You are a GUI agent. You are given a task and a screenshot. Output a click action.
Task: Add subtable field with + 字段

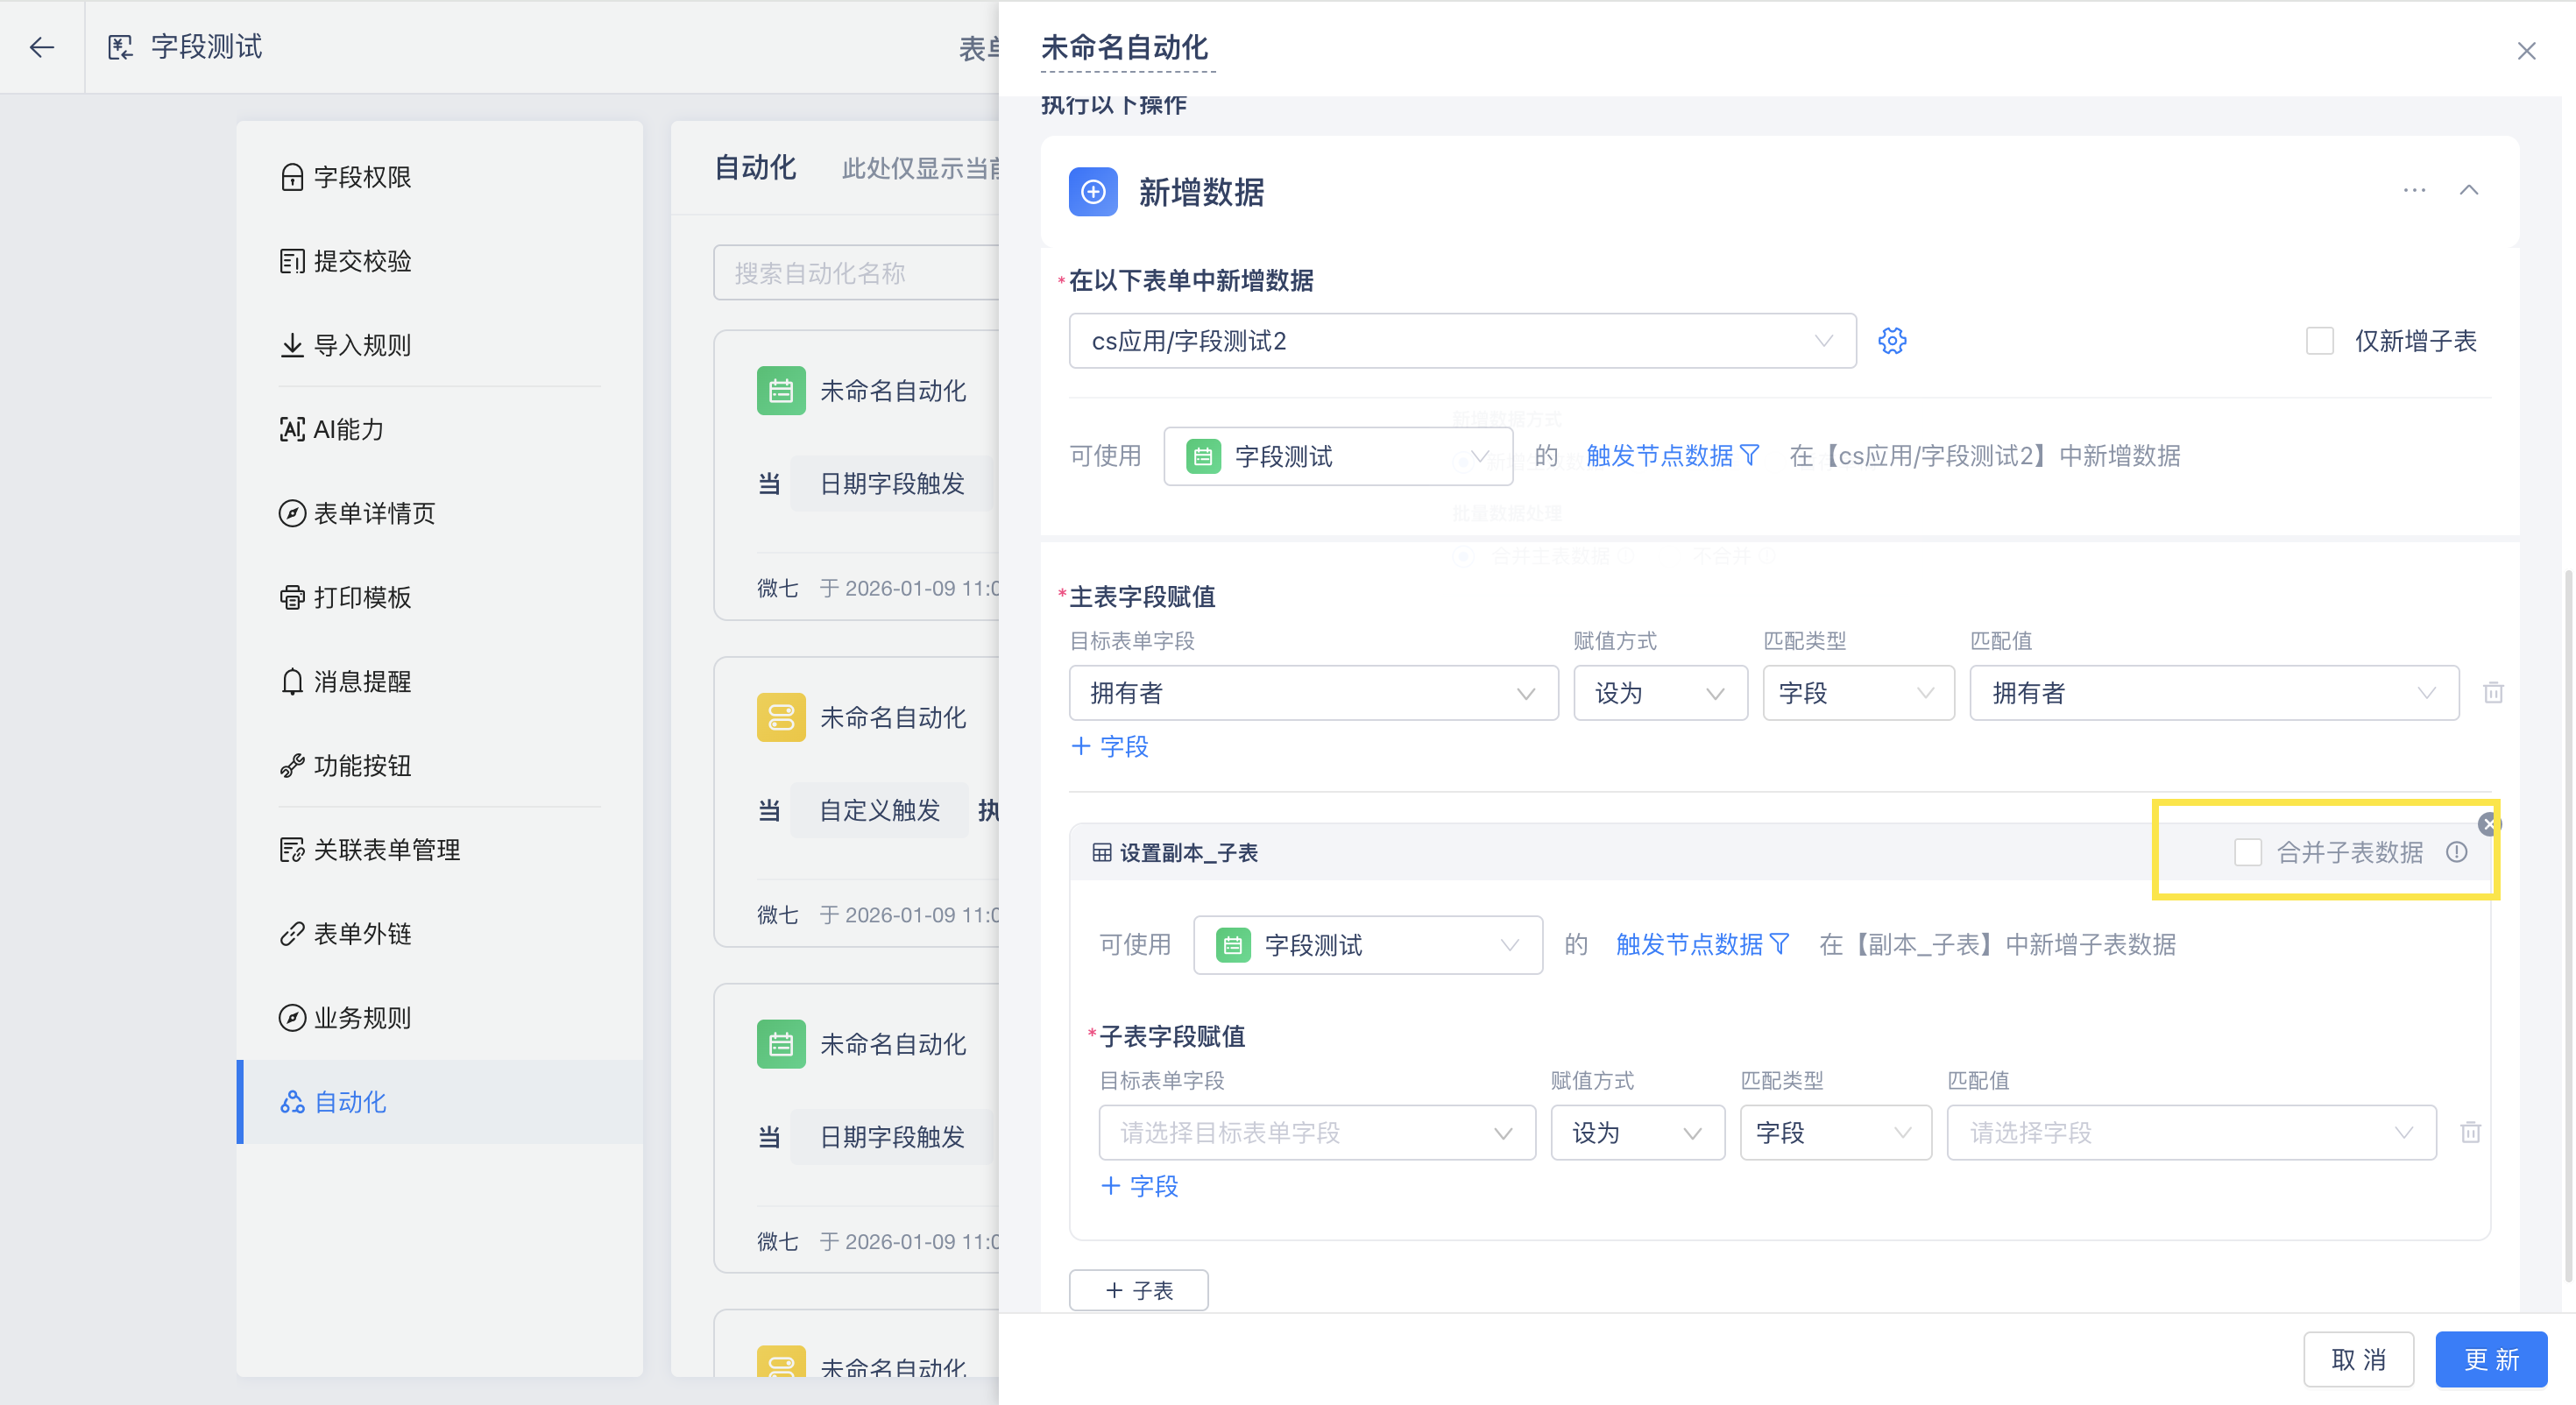1139,1186
